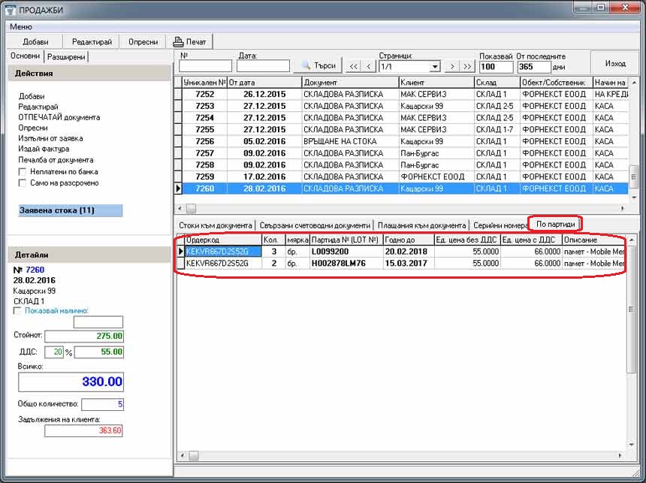Screen dimensions: 646x483
Task: Switch to Основни tab
Action: tap(25, 56)
